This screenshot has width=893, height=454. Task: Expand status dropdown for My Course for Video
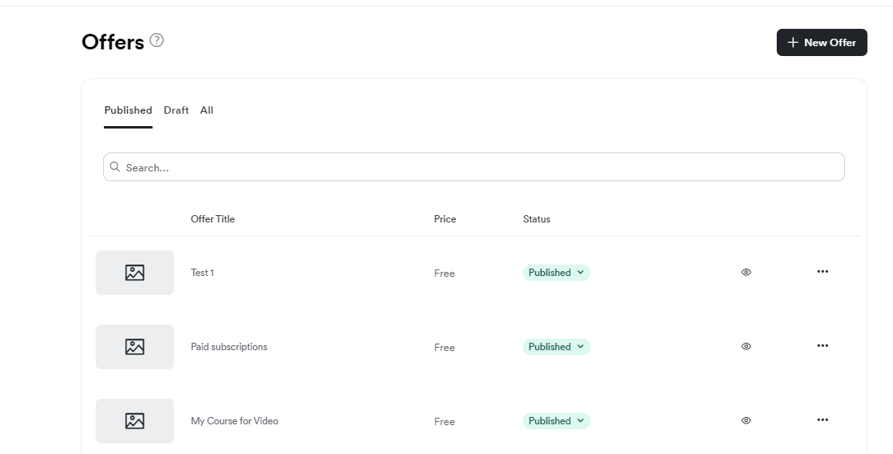pyautogui.click(x=557, y=421)
